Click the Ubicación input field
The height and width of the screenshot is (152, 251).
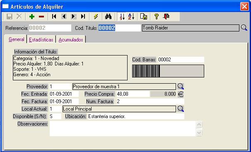pos(136,116)
